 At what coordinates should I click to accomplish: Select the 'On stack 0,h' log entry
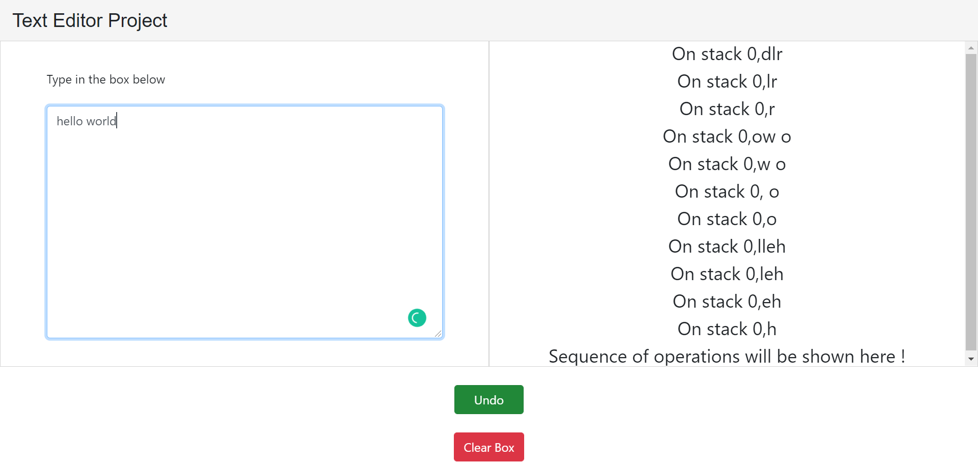tap(727, 329)
